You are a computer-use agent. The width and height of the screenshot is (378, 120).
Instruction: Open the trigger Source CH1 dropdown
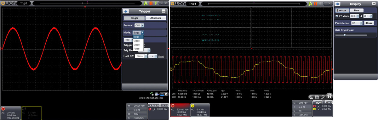[139, 25]
